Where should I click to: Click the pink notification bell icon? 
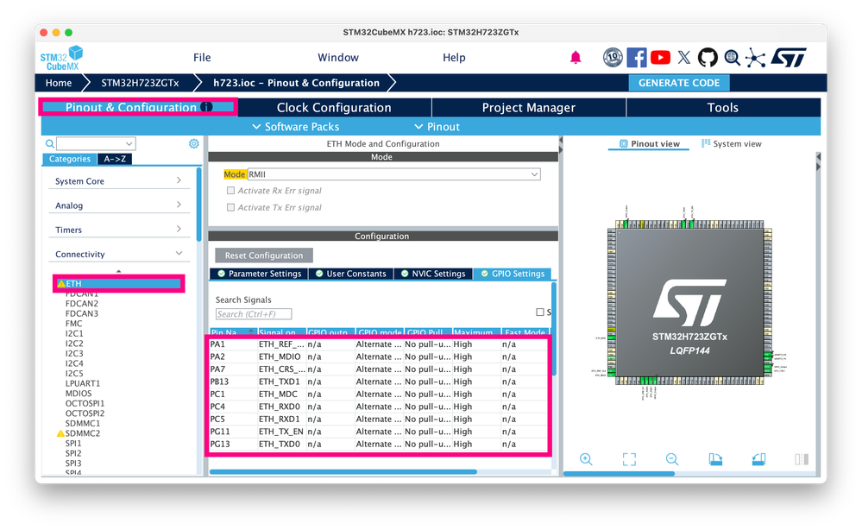[x=576, y=57]
